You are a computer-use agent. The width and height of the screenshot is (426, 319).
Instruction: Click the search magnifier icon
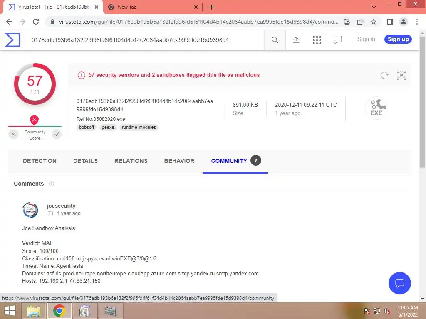(275, 40)
